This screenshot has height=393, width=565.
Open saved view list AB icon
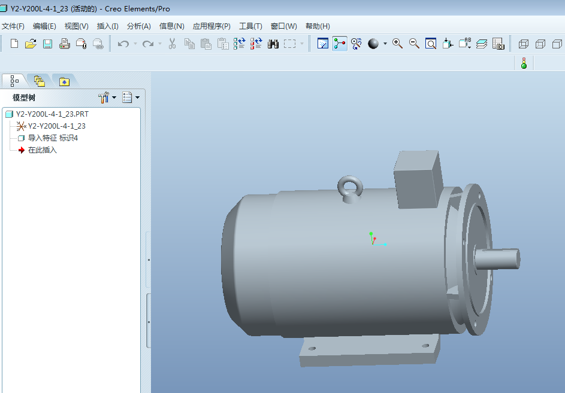[465, 44]
